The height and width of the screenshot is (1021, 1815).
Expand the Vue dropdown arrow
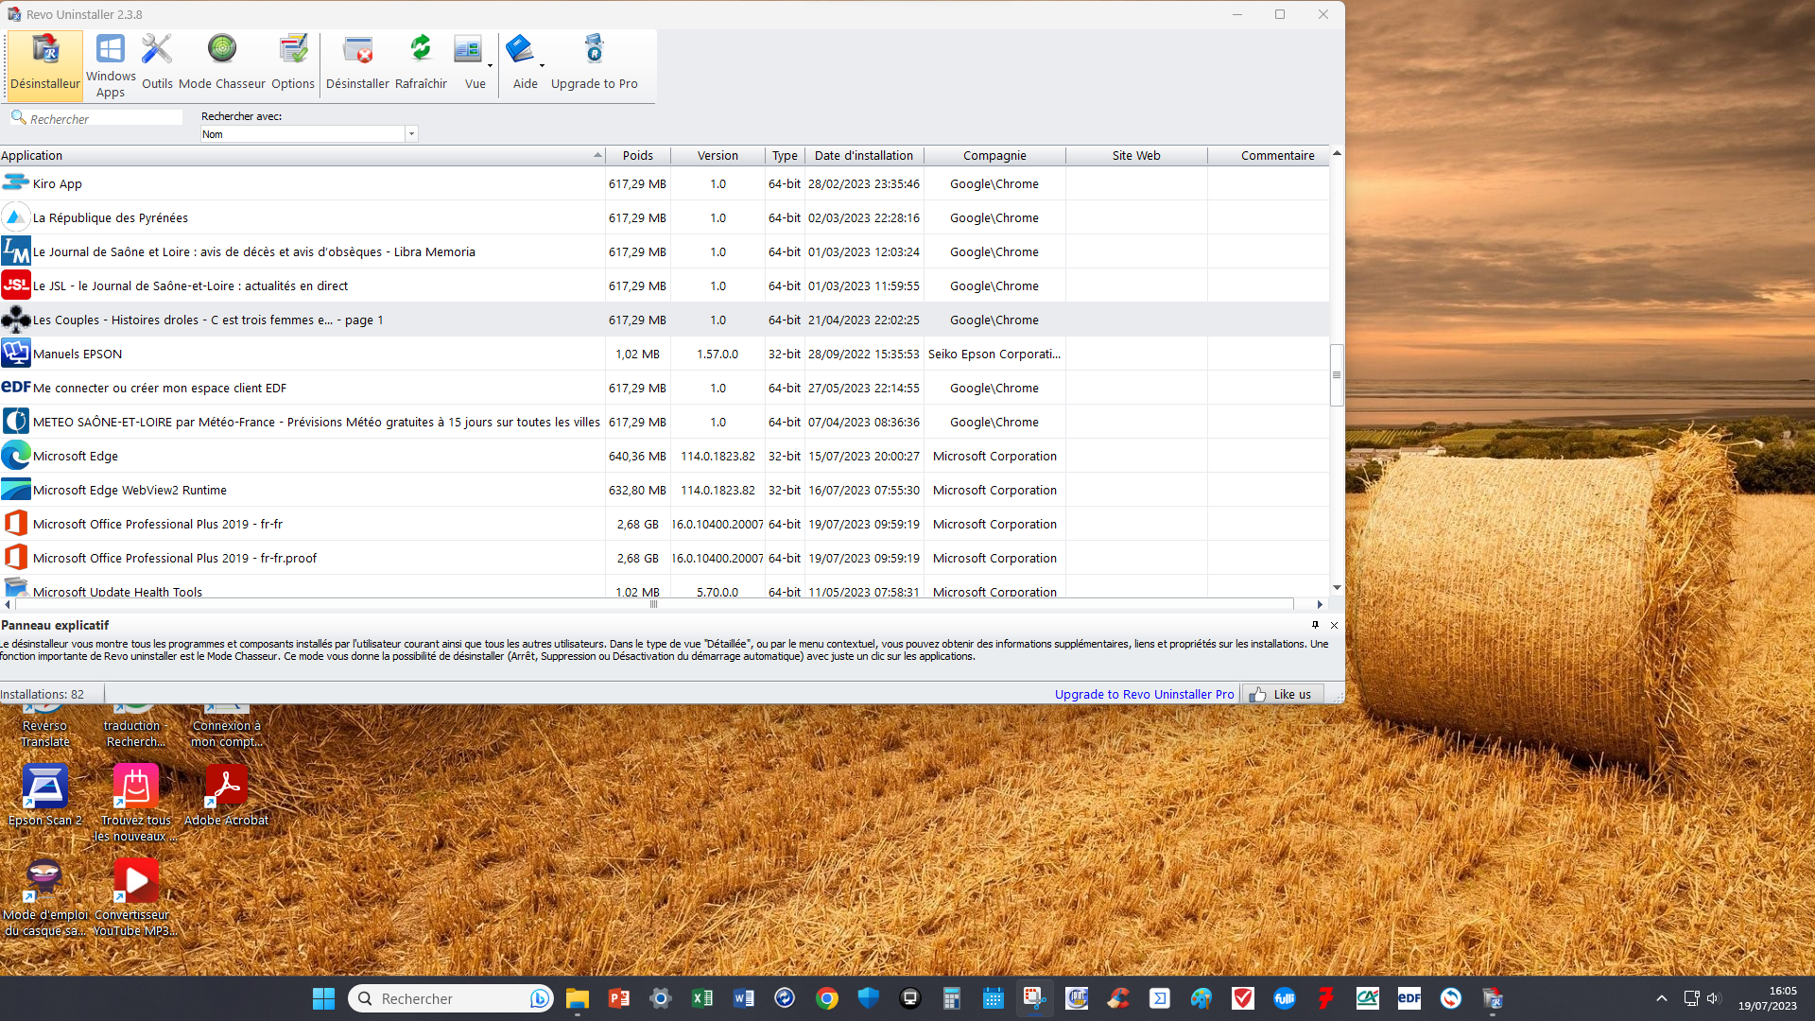tap(490, 66)
